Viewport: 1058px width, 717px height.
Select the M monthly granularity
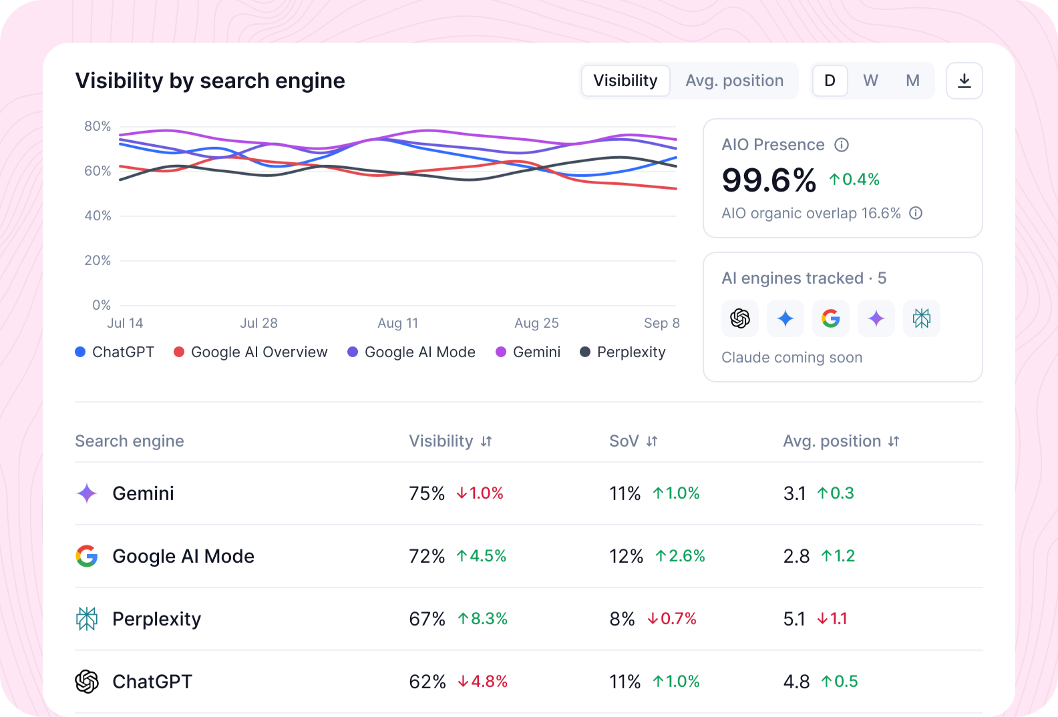(912, 81)
